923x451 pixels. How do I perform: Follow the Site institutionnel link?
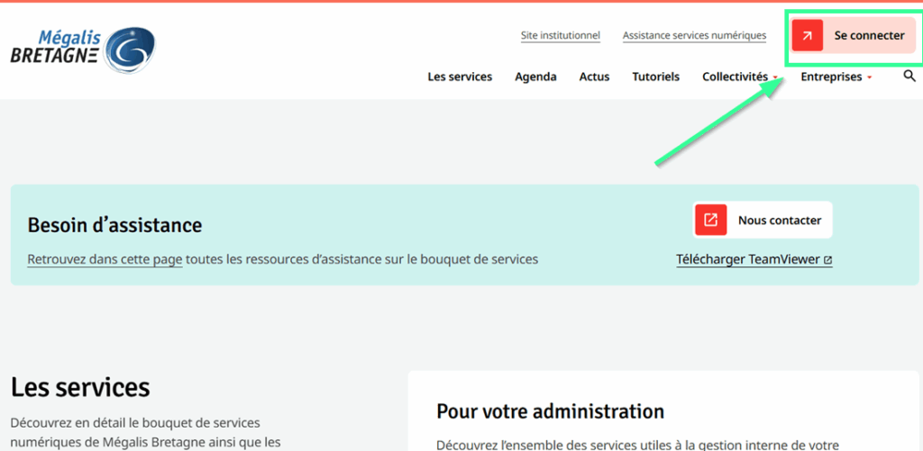coord(560,36)
